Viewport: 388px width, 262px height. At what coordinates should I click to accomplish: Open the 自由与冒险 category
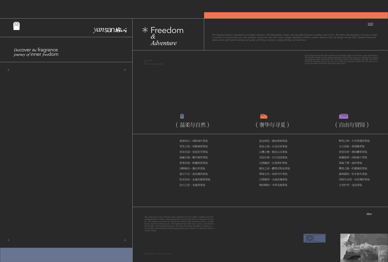point(352,125)
